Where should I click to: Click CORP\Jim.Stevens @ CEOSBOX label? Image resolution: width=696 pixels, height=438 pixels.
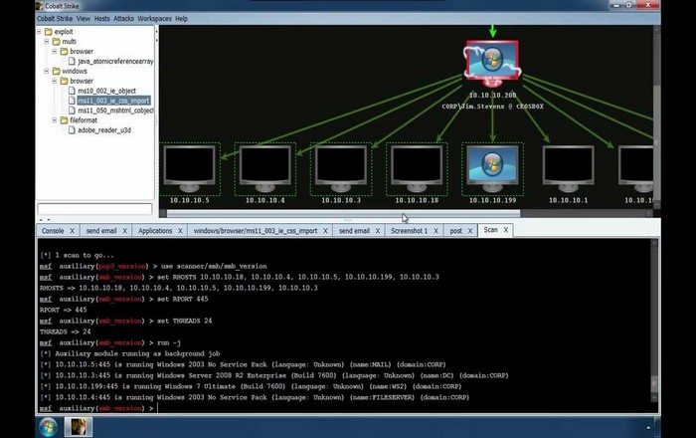[x=492, y=107]
